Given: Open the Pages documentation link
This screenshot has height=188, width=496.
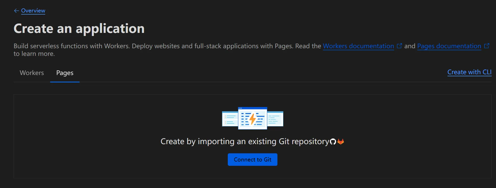Looking at the screenshot, I should coord(449,46).
